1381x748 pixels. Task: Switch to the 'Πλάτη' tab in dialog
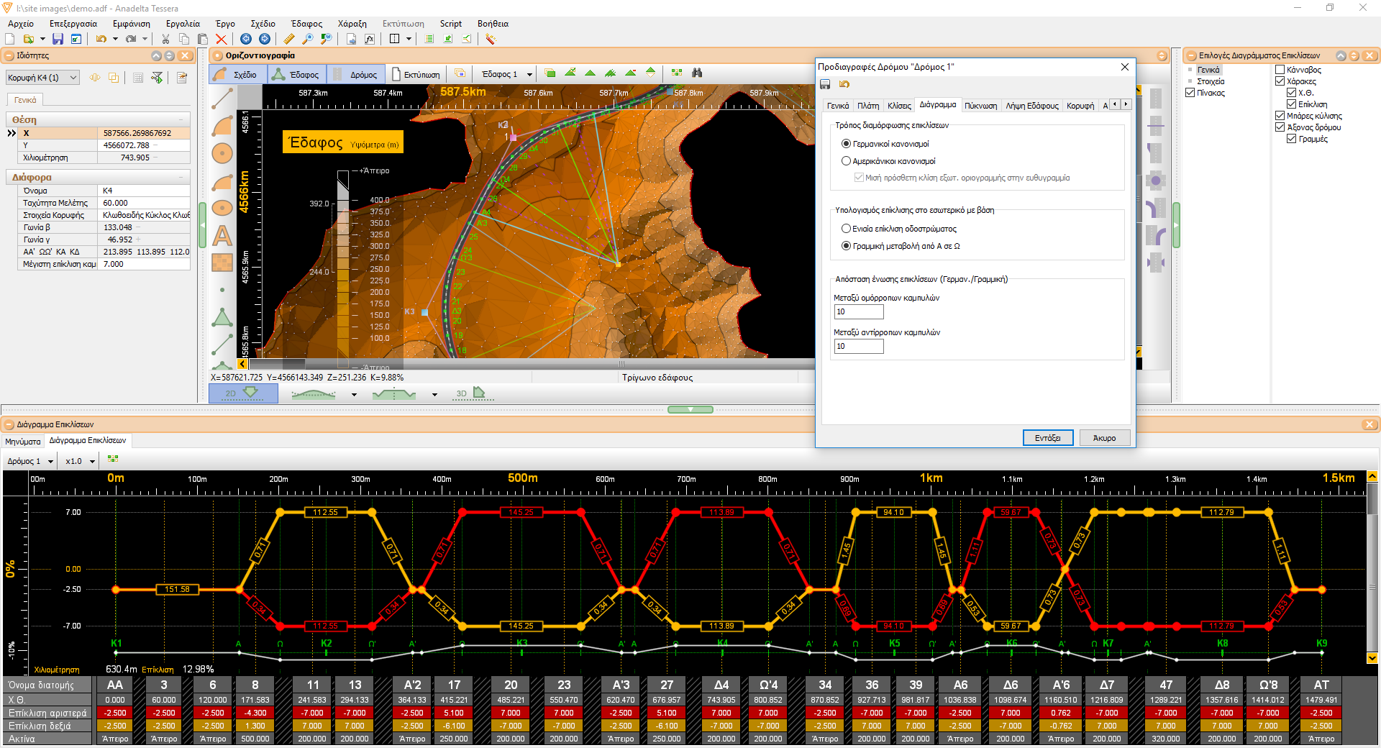point(868,106)
